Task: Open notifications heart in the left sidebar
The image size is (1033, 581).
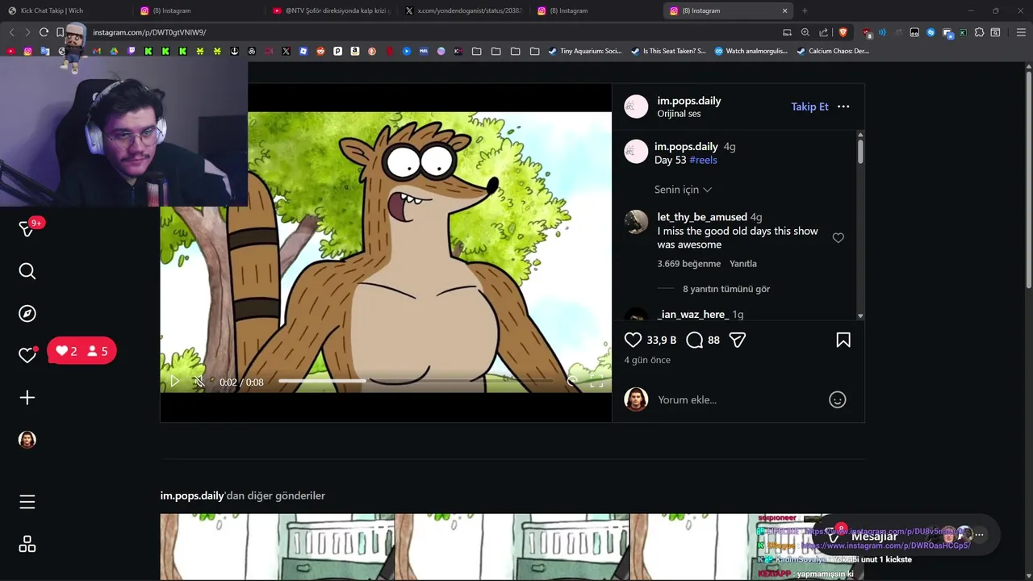Action: click(x=27, y=355)
